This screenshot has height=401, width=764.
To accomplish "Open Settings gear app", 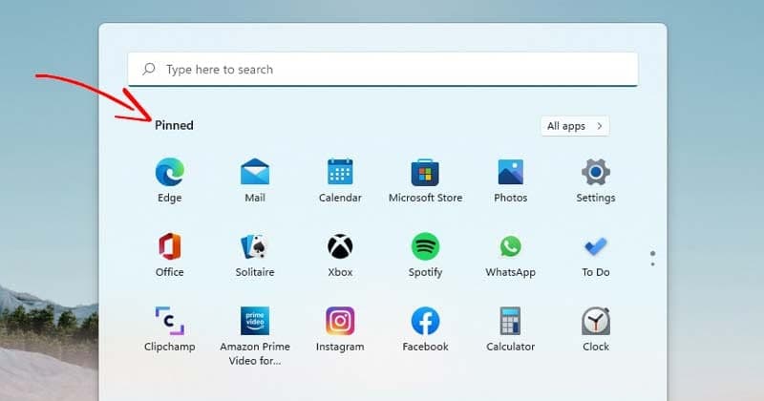I will pos(595,179).
